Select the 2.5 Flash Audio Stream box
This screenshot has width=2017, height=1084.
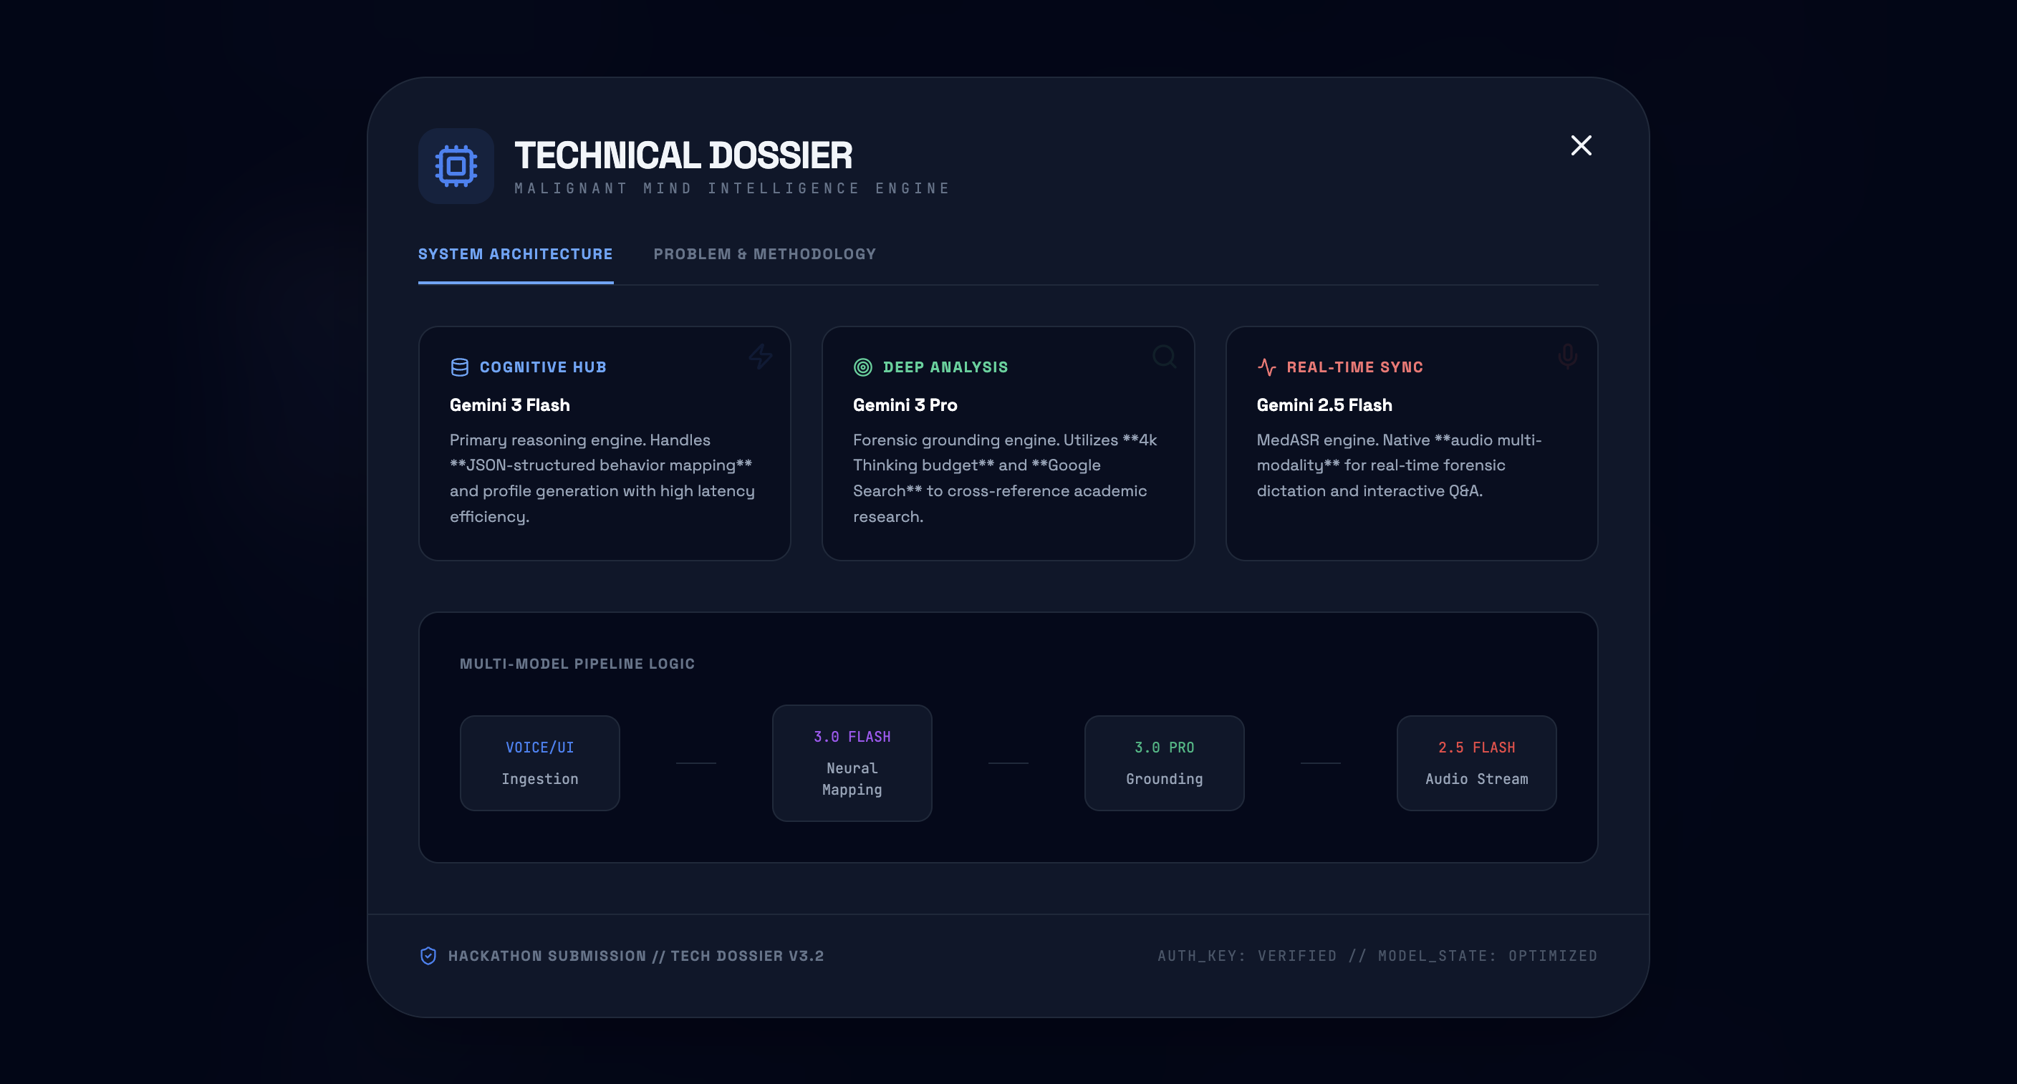pos(1476,763)
